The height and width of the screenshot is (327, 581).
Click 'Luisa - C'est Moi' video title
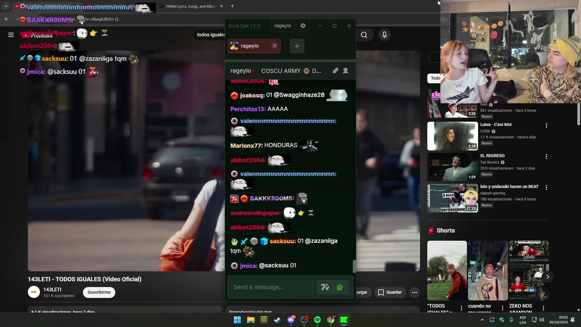coord(496,124)
